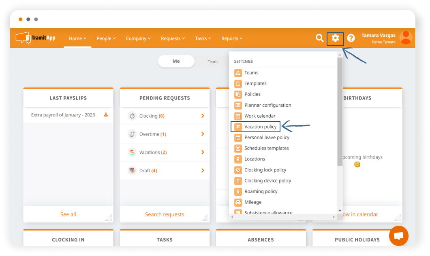Open Clocking lock policy settings

265,170
